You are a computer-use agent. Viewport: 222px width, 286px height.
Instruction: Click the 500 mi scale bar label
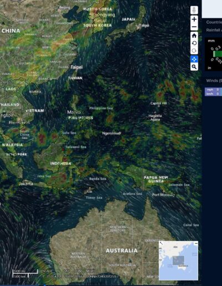tap(20, 271)
